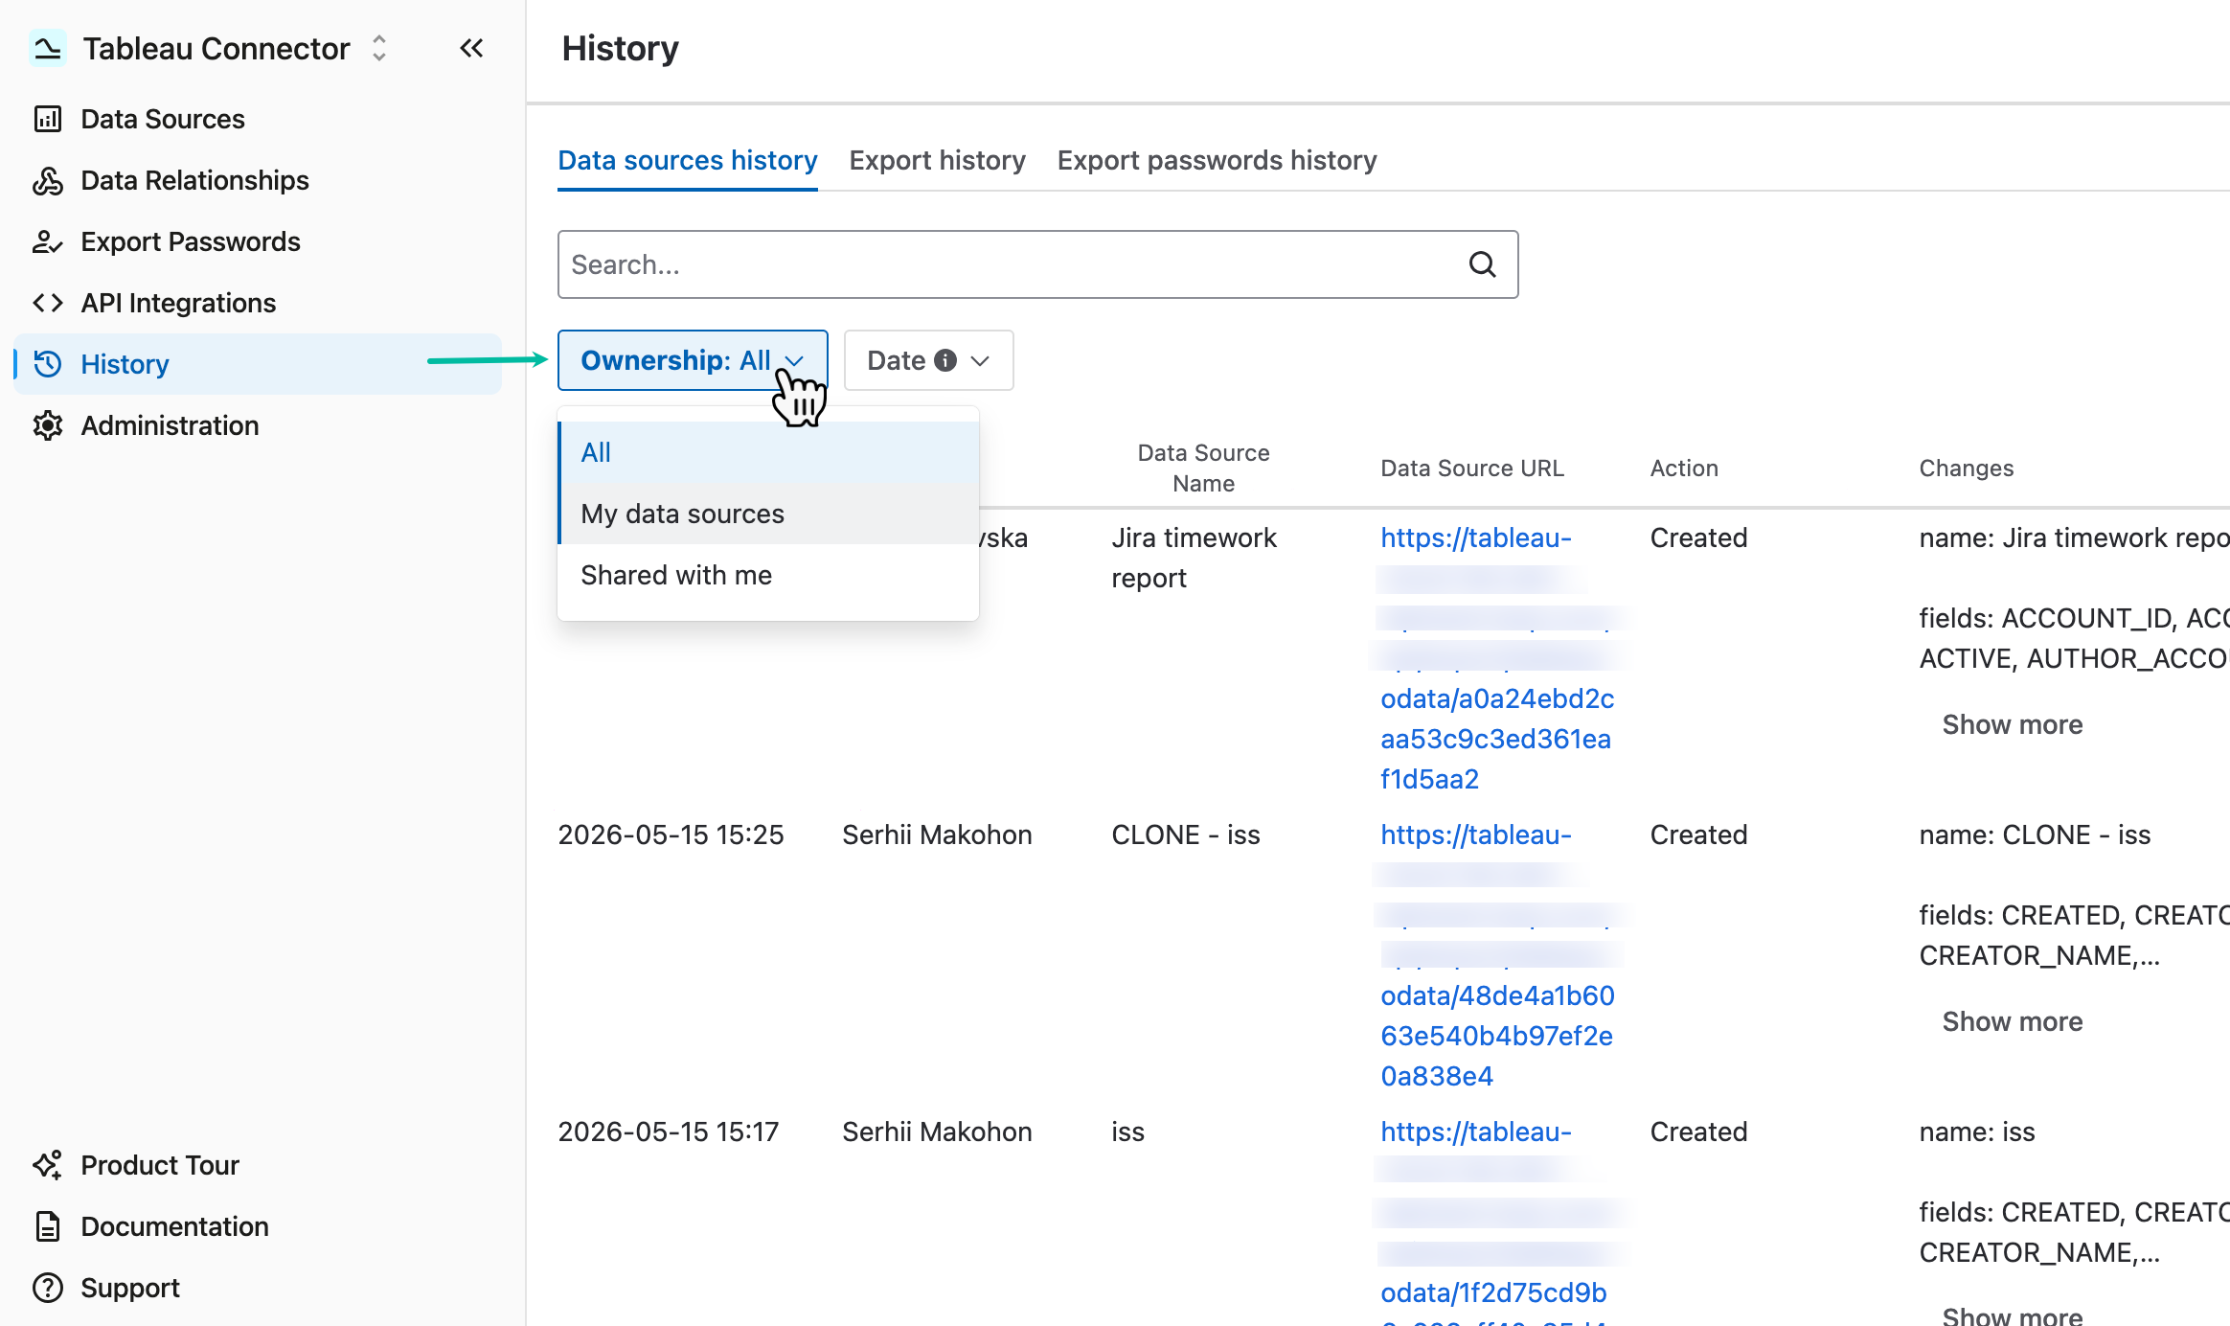The image size is (2230, 1326).
Task: Click the CLONE - iss name cell
Action: point(1186,834)
